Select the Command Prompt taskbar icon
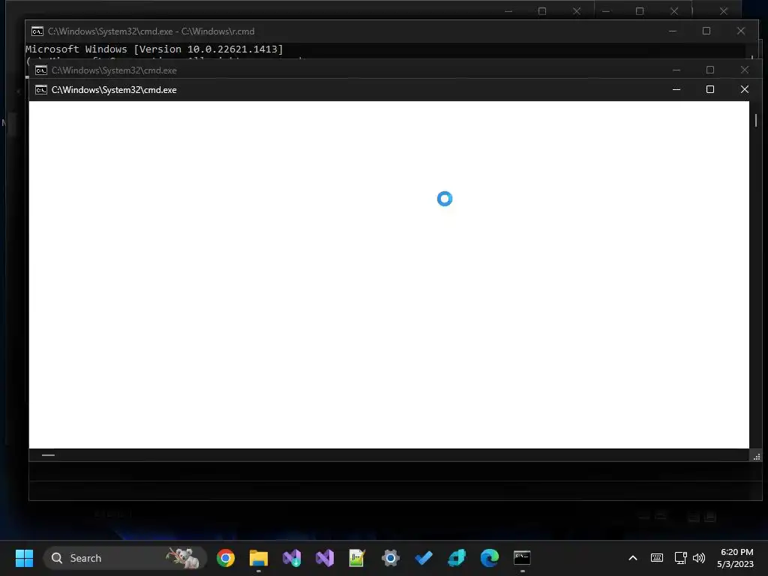 tap(522, 558)
